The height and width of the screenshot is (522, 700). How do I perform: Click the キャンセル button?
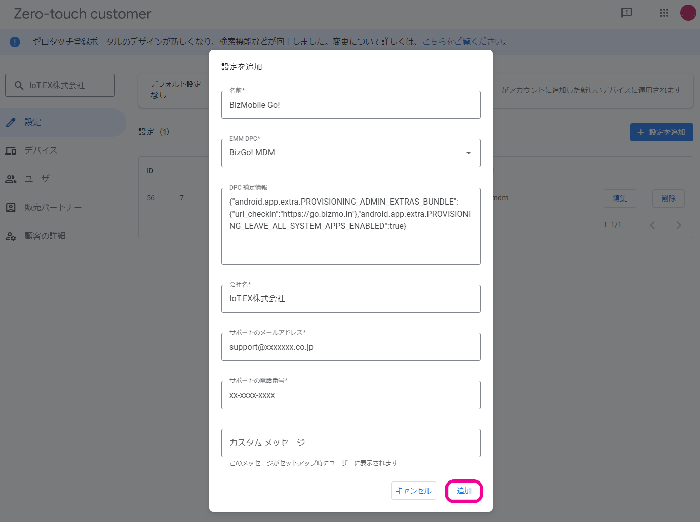click(x=413, y=491)
